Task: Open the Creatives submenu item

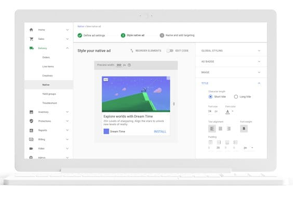Action: click(48, 75)
